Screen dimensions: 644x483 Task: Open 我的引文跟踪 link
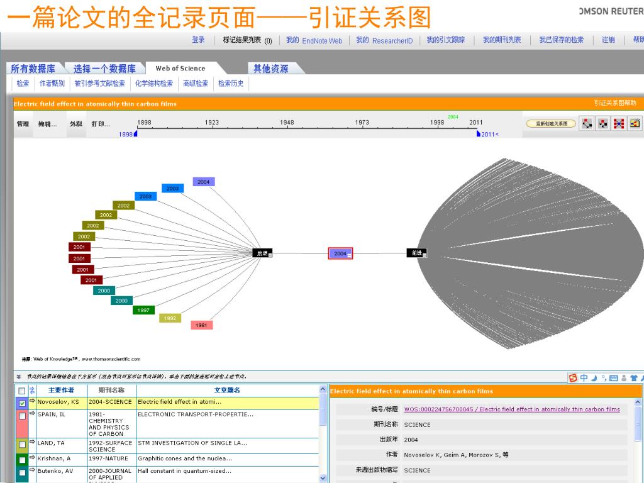(446, 40)
